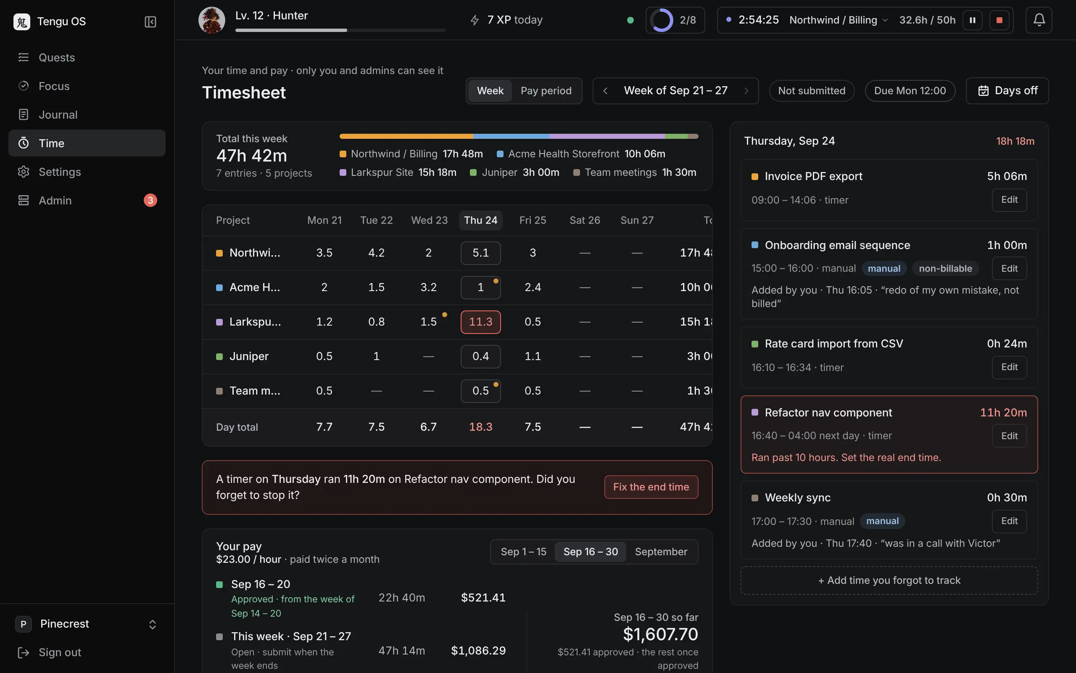Click the red 3 badge on Admin
The height and width of the screenshot is (673, 1076).
tap(150, 200)
